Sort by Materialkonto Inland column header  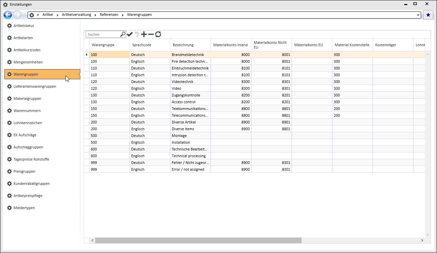coord(231,45)
